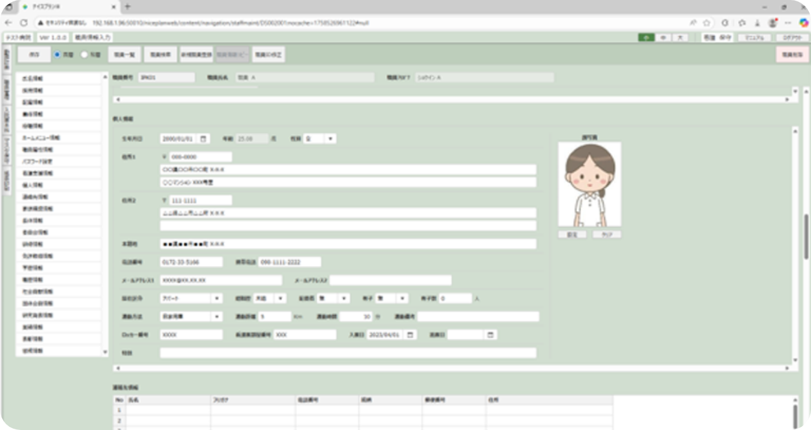
Task: Open the browser profile avatar icon
Action: tap(772, 22)
